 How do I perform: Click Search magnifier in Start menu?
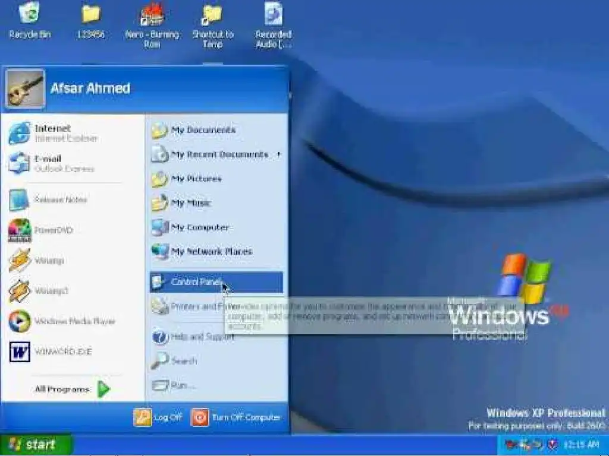pos(159,360)
